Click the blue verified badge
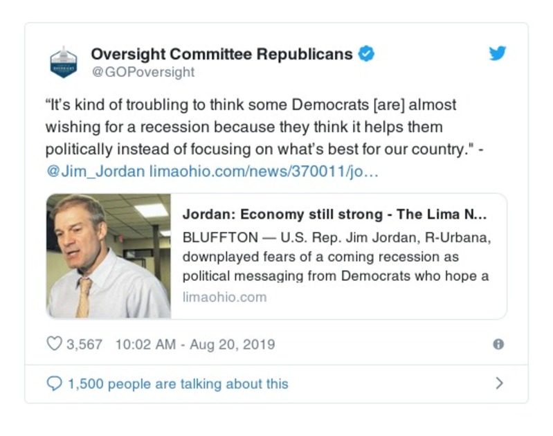Viewport: 553px width, 436px height. coord(365,54)
